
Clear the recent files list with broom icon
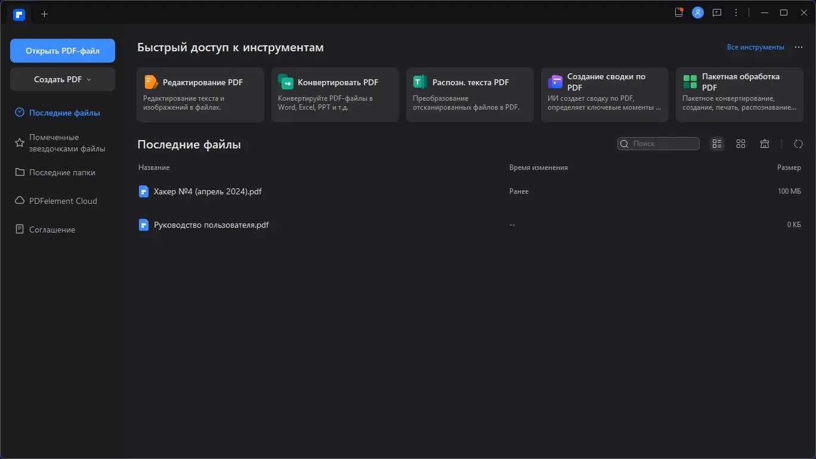click(x=765, y=144)
